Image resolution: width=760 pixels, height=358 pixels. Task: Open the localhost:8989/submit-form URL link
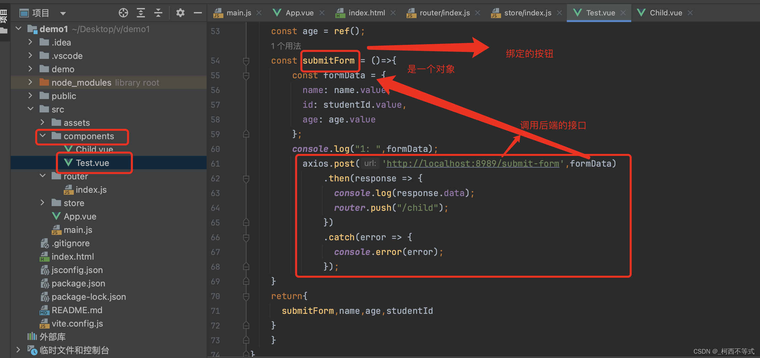tap(473, 164)
